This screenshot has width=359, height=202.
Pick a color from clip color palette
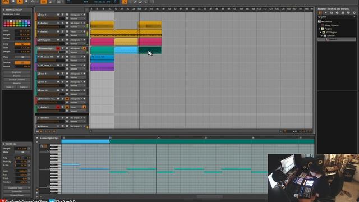click(17, 24)
